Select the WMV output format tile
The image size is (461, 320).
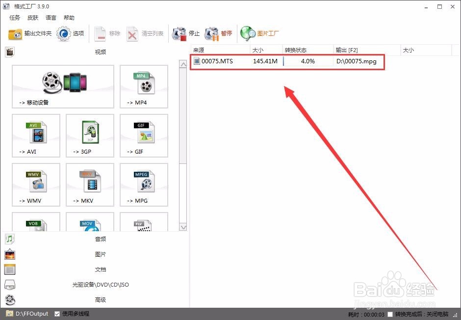(x=36, y=185)
